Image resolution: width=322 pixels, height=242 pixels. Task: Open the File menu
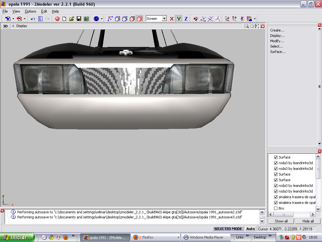5,11
